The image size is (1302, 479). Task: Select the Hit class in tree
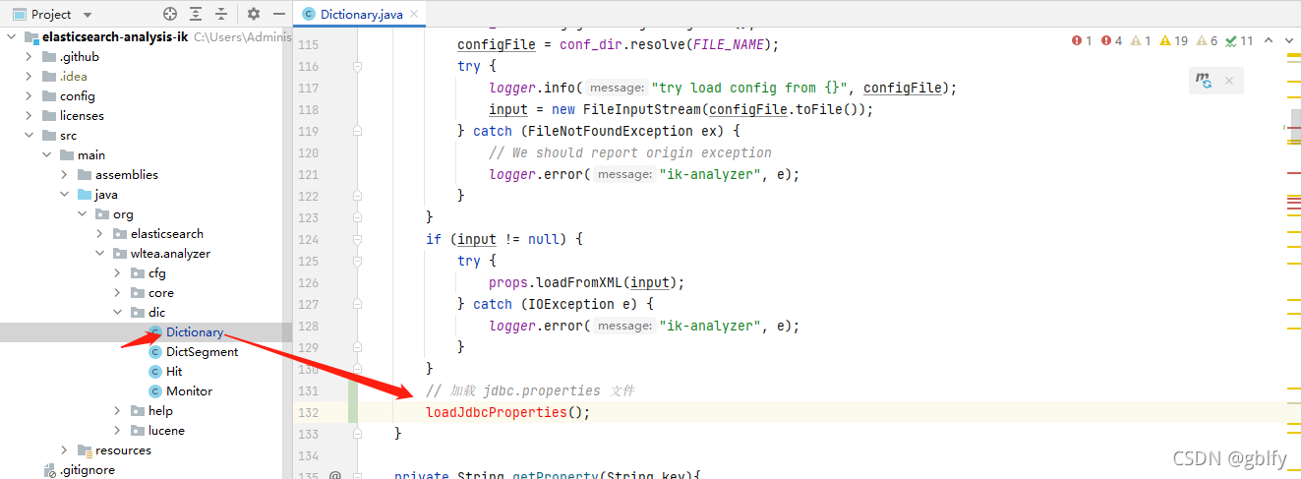147,371
